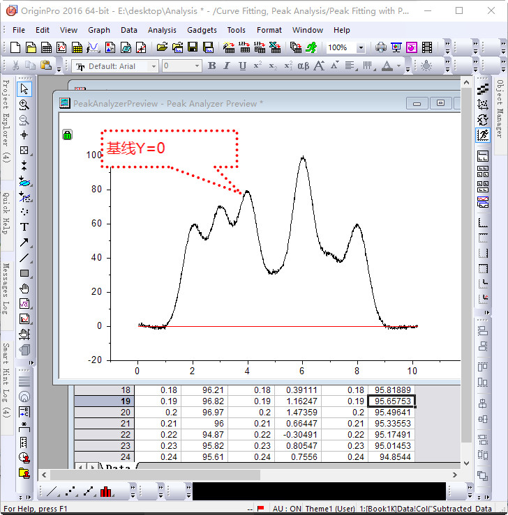Apply Bold text formatting
The height and width of the screenshot is (515, 508).
pos(212,66)
